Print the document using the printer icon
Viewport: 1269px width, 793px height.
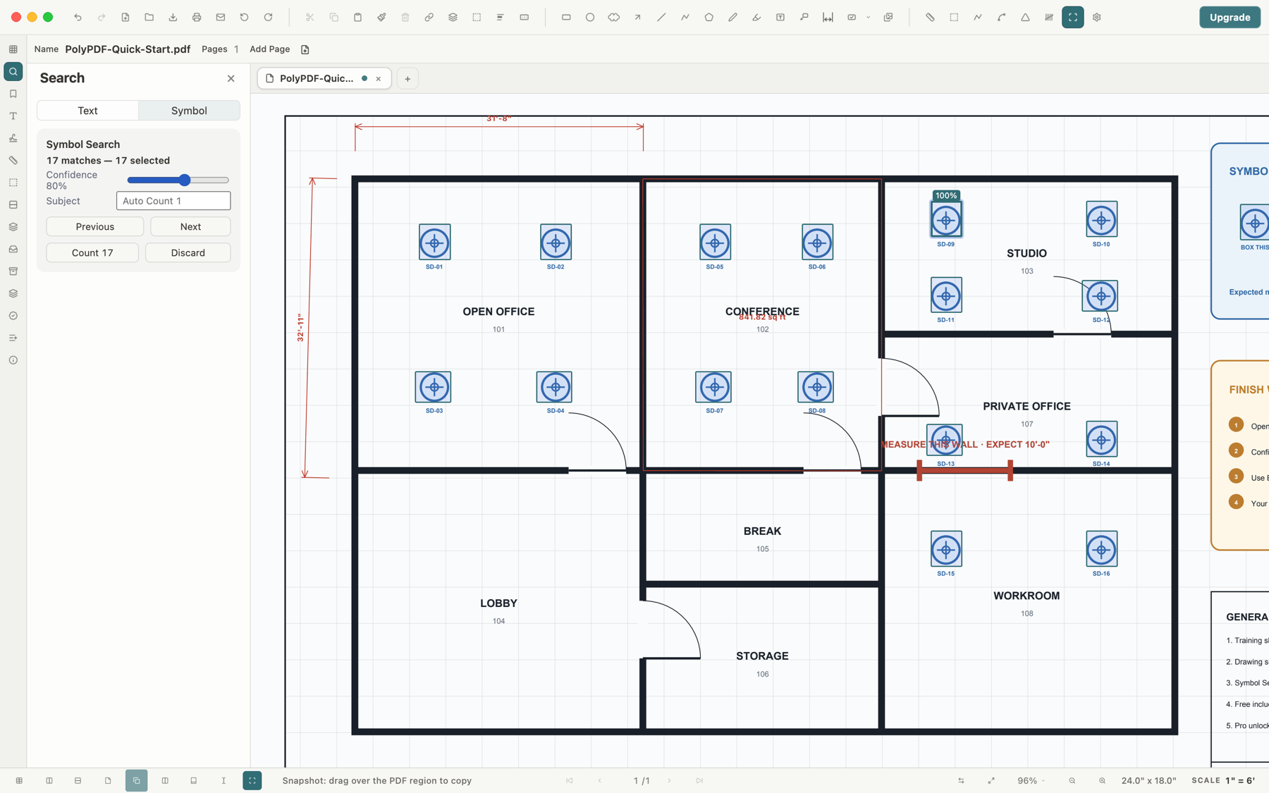coord(197,18)
